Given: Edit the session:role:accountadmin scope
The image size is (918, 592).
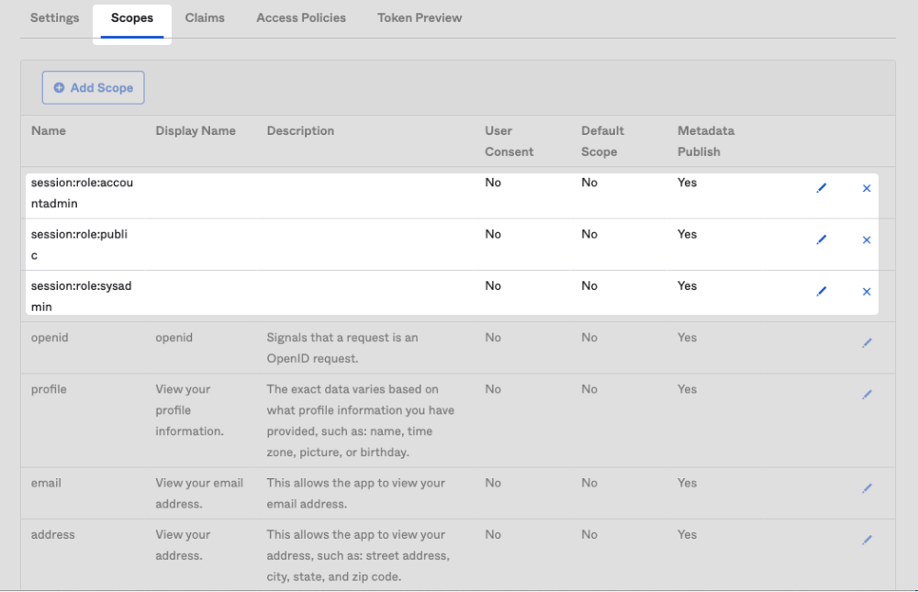Looking at the screenshot, I should [822, 188].
